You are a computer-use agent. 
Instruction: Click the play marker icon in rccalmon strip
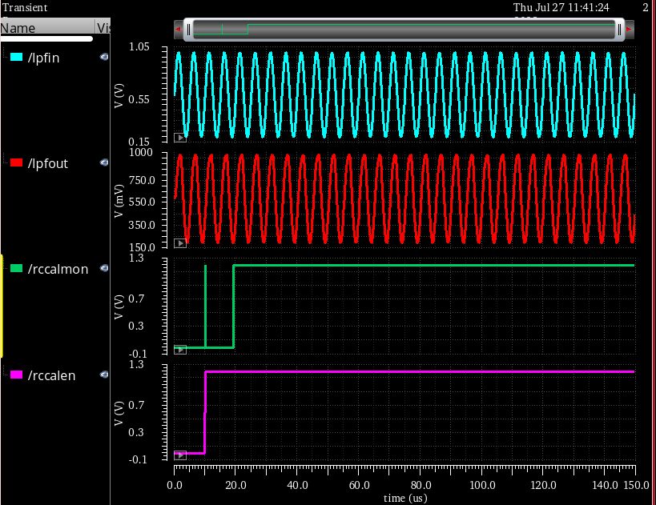tap(180, 350)
